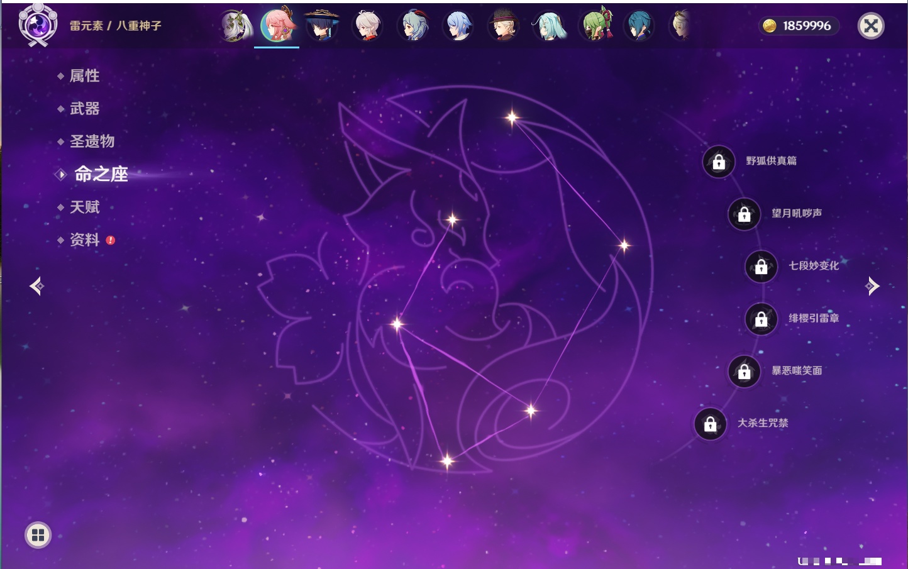The height and width of the screenshot is (569, 908).
Task: Open the locked constellation 野狐供真篇
Action: pos(719,162)
